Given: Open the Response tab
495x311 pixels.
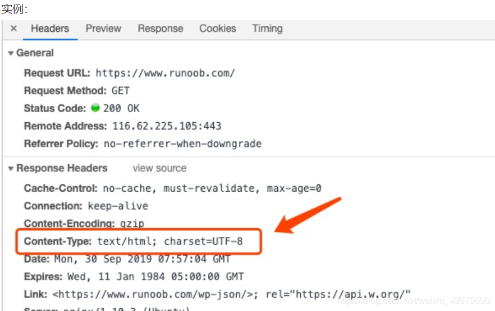Looking at the screenshot, I should click(x=161, y=29).
